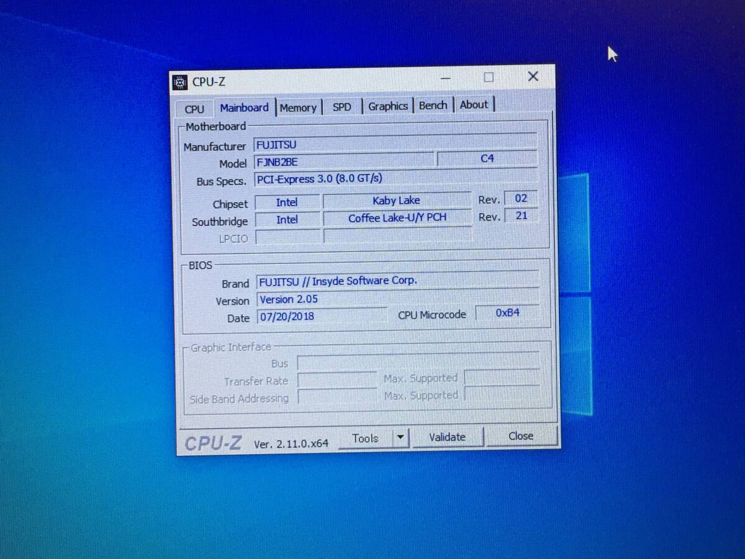Minimize the CPU-Z window
Viewport: 745px width, 559px height.
(446, 78)
